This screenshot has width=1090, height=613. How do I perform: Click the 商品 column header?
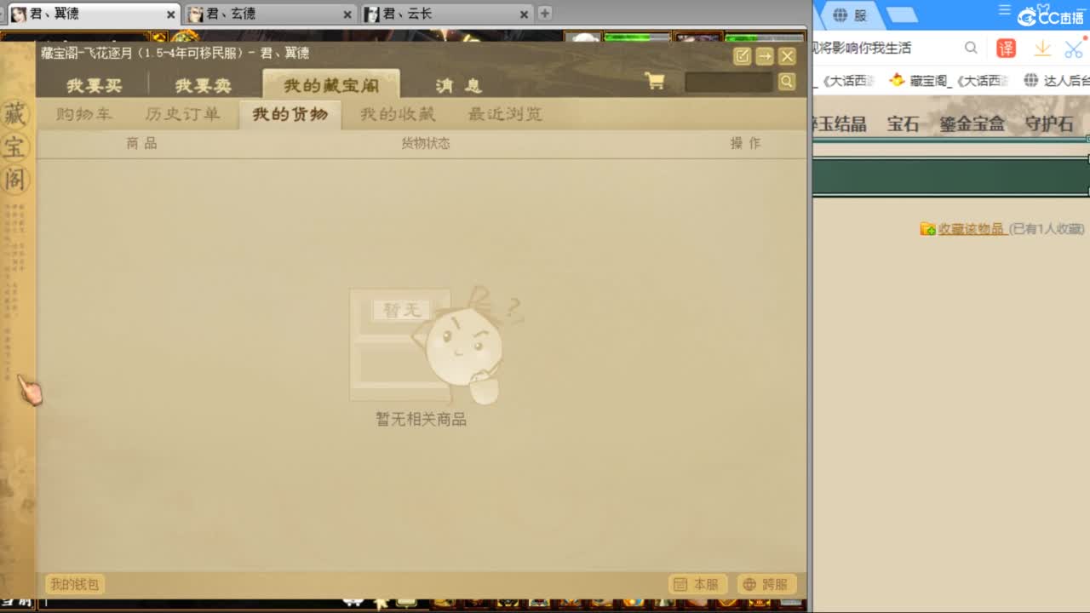pos(141,143)
